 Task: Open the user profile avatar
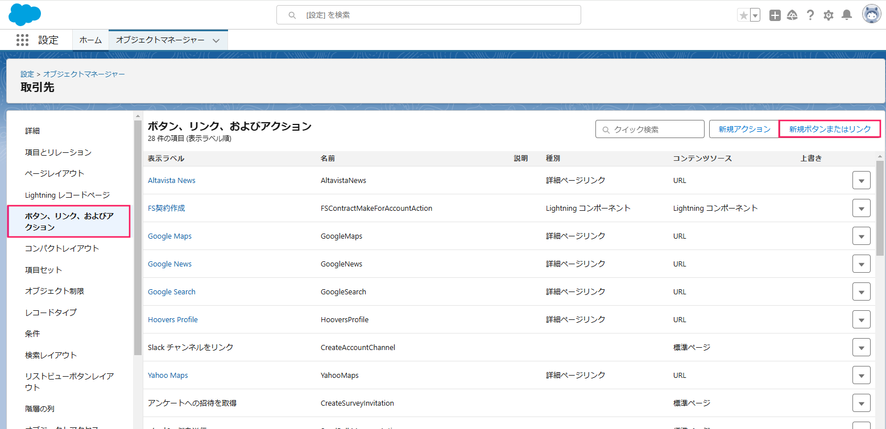point(871,15)
